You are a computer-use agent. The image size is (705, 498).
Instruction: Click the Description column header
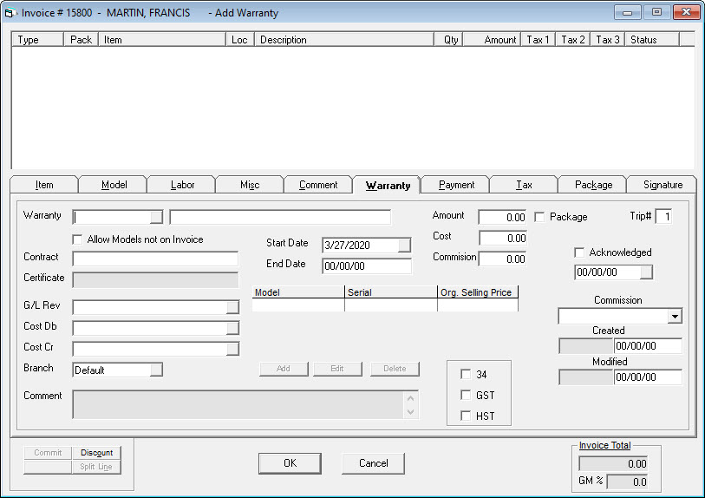pyautogui.click(x=344, y=40)
